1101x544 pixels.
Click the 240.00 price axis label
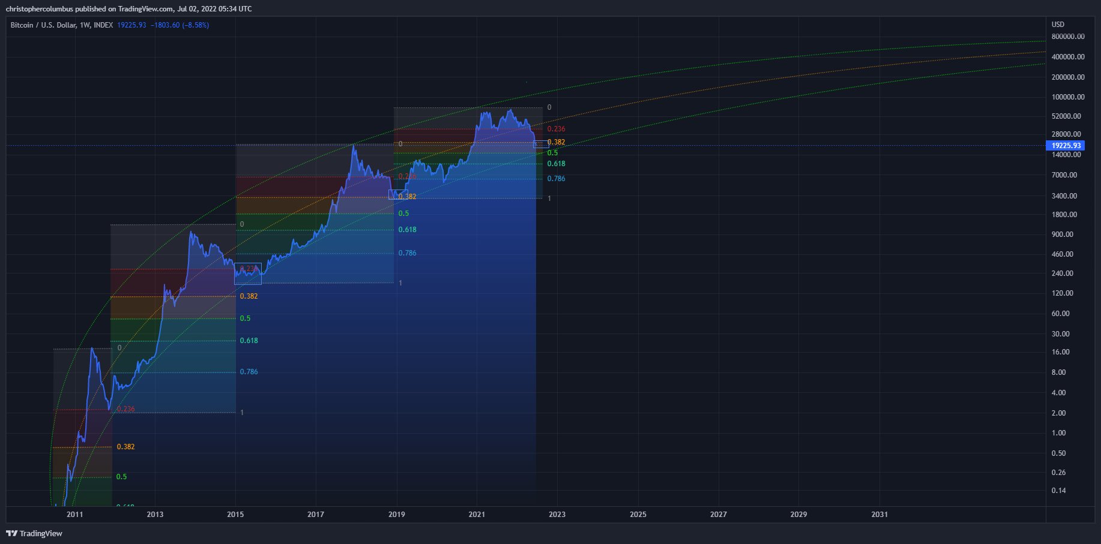pyautogui.click(x=1063, y=273)
